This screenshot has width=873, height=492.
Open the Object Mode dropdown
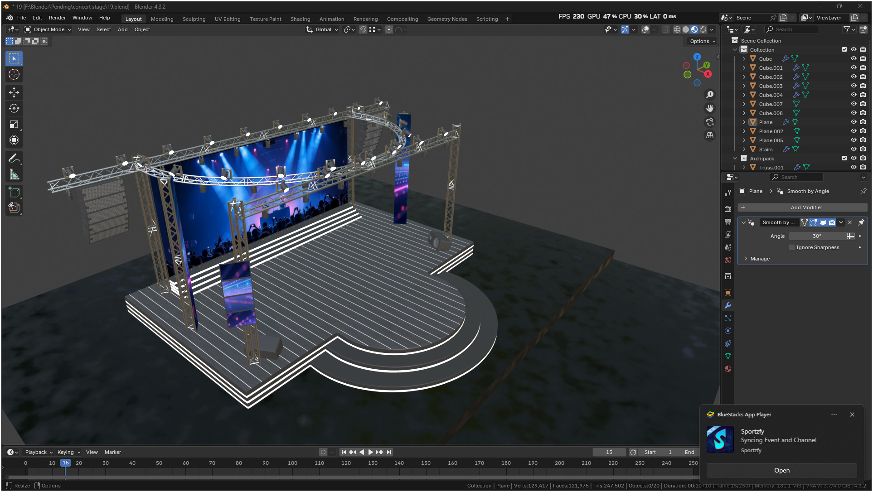(48, 29)
